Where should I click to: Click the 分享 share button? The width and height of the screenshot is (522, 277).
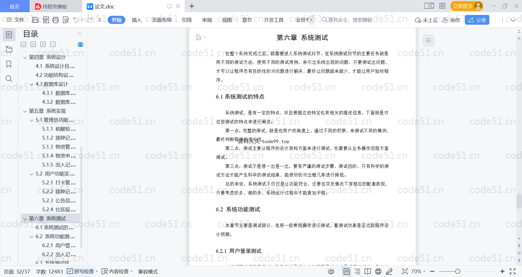[x=477, y=20]
